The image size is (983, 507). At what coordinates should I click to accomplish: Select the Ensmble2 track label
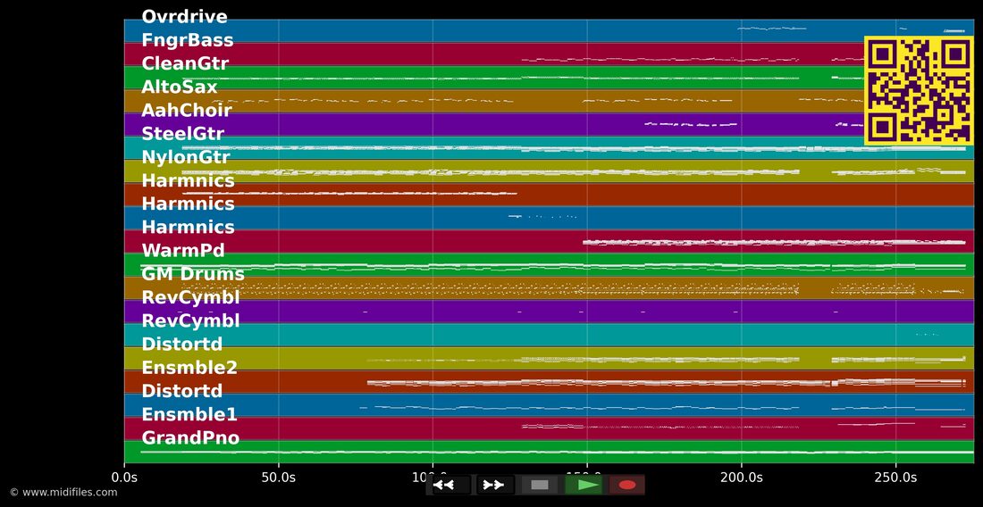pos(189,368)
